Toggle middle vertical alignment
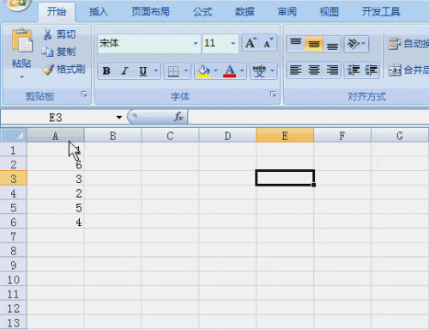429x330 pixels. [314, 44]
